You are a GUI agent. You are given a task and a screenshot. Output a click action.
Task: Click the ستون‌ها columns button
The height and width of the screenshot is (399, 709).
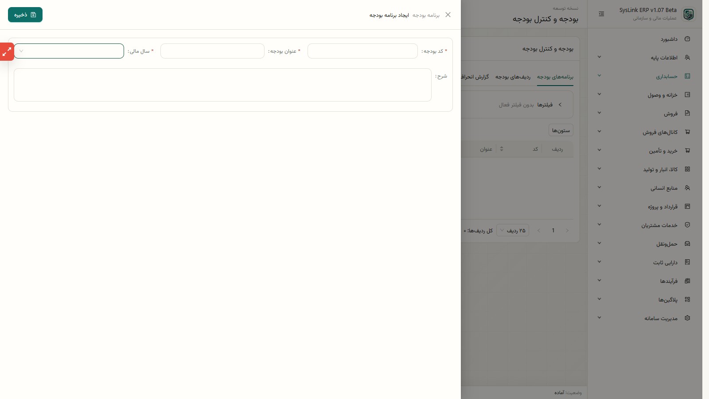pos(561,130)
